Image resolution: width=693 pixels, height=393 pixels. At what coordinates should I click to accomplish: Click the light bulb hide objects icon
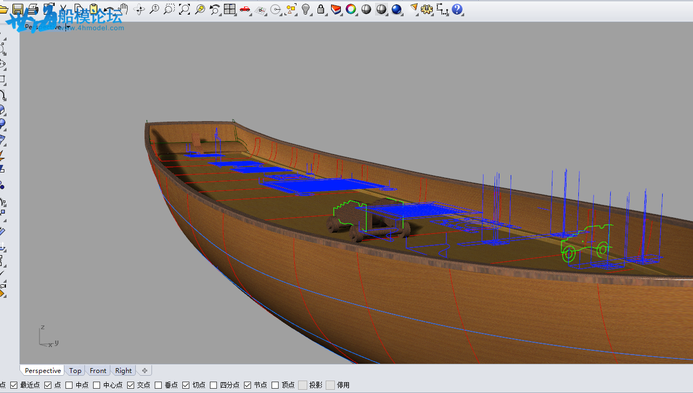[306, 9]
